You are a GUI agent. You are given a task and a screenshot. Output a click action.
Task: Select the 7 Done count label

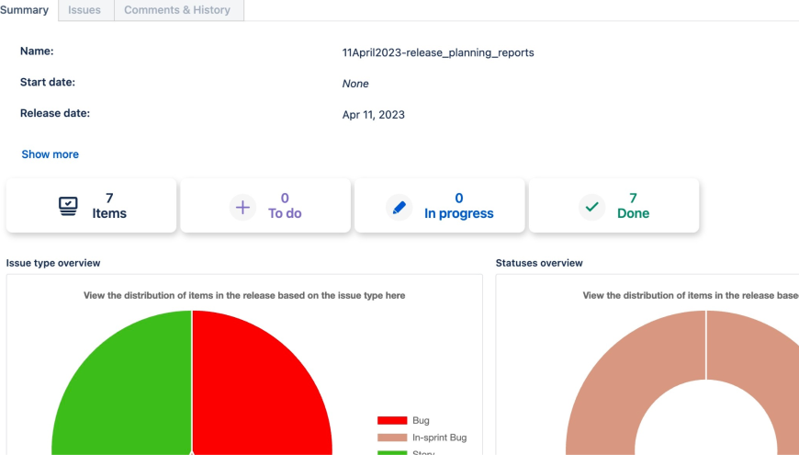[x=633, y=206]
